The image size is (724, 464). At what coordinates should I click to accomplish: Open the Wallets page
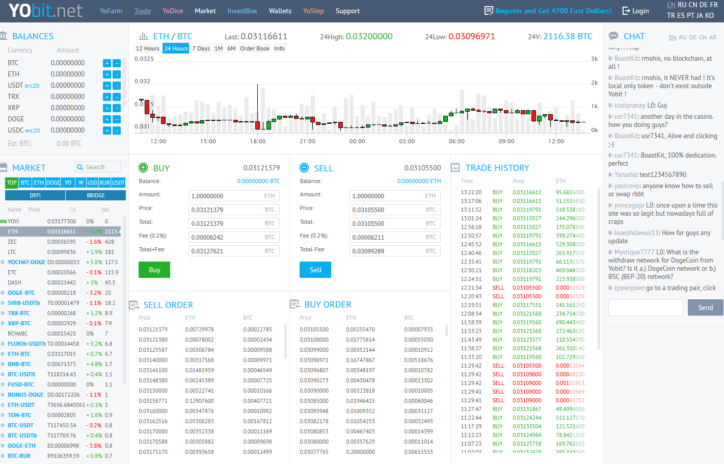280,11
